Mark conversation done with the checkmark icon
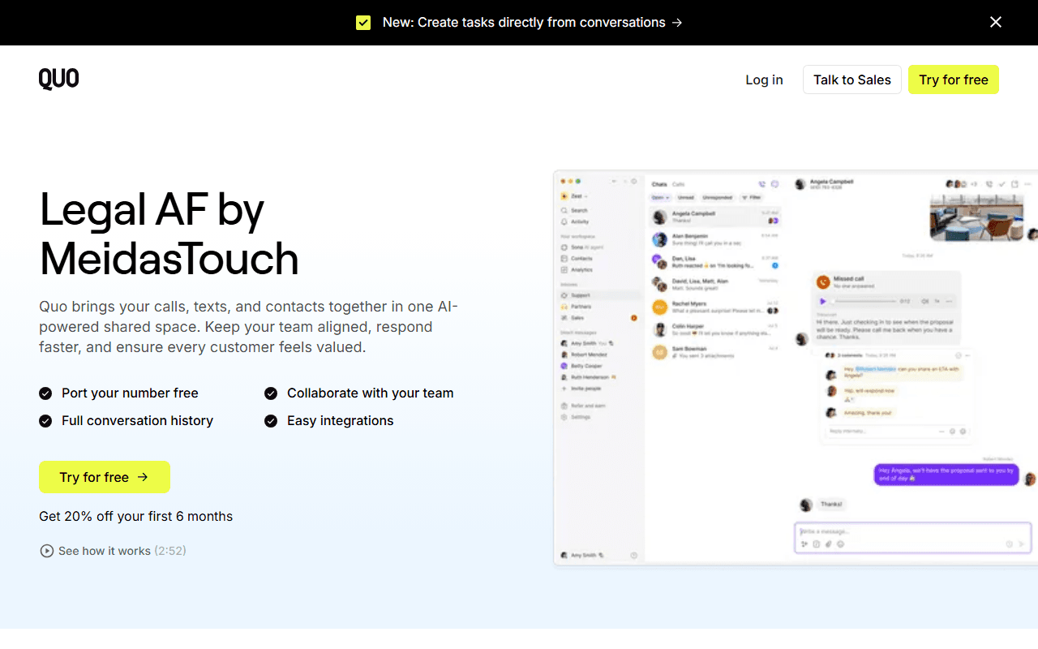This screenshot has width=1038, height=649. (x=1002, y=184)
